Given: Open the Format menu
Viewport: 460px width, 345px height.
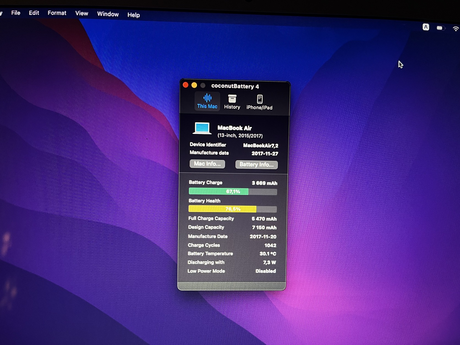Looking at the screenshot, I should click(x=57, y=13).
